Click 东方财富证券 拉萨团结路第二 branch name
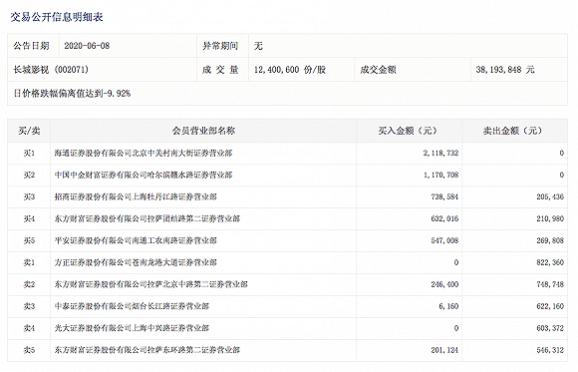This screenshot has height=372, width=578. pyautogui.click(x=147, y=218)
